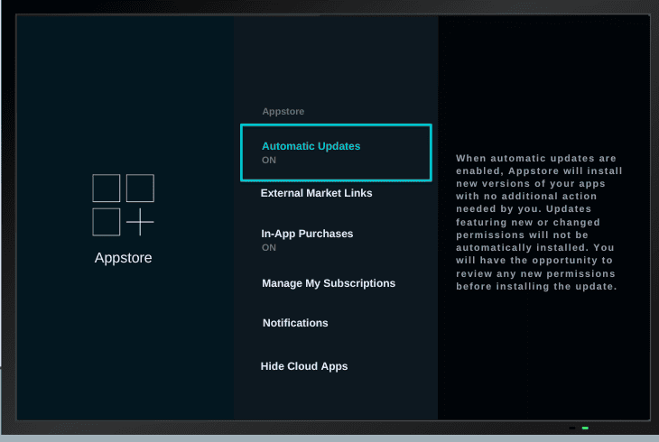Toggle the Automatic Updates setting
The width and height of the screenshot is (659, 442).
[336, 152]
